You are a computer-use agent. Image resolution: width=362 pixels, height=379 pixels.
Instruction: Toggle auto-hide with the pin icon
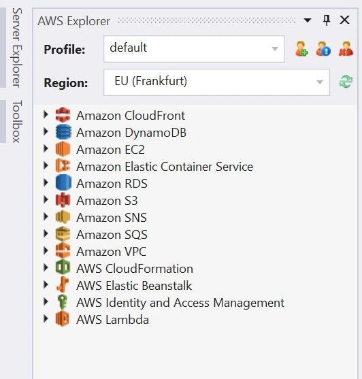327,20
